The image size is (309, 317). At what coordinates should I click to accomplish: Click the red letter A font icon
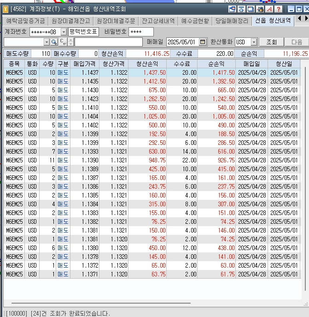(x=269, y=9)
